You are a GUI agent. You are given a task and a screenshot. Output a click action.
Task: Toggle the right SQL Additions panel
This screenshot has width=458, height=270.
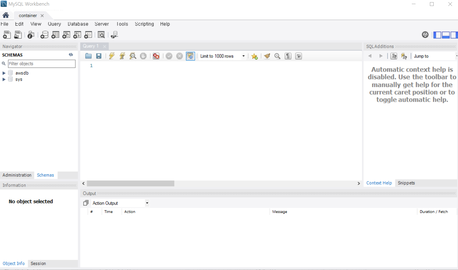pyautogui.click(x=454, y=35)
